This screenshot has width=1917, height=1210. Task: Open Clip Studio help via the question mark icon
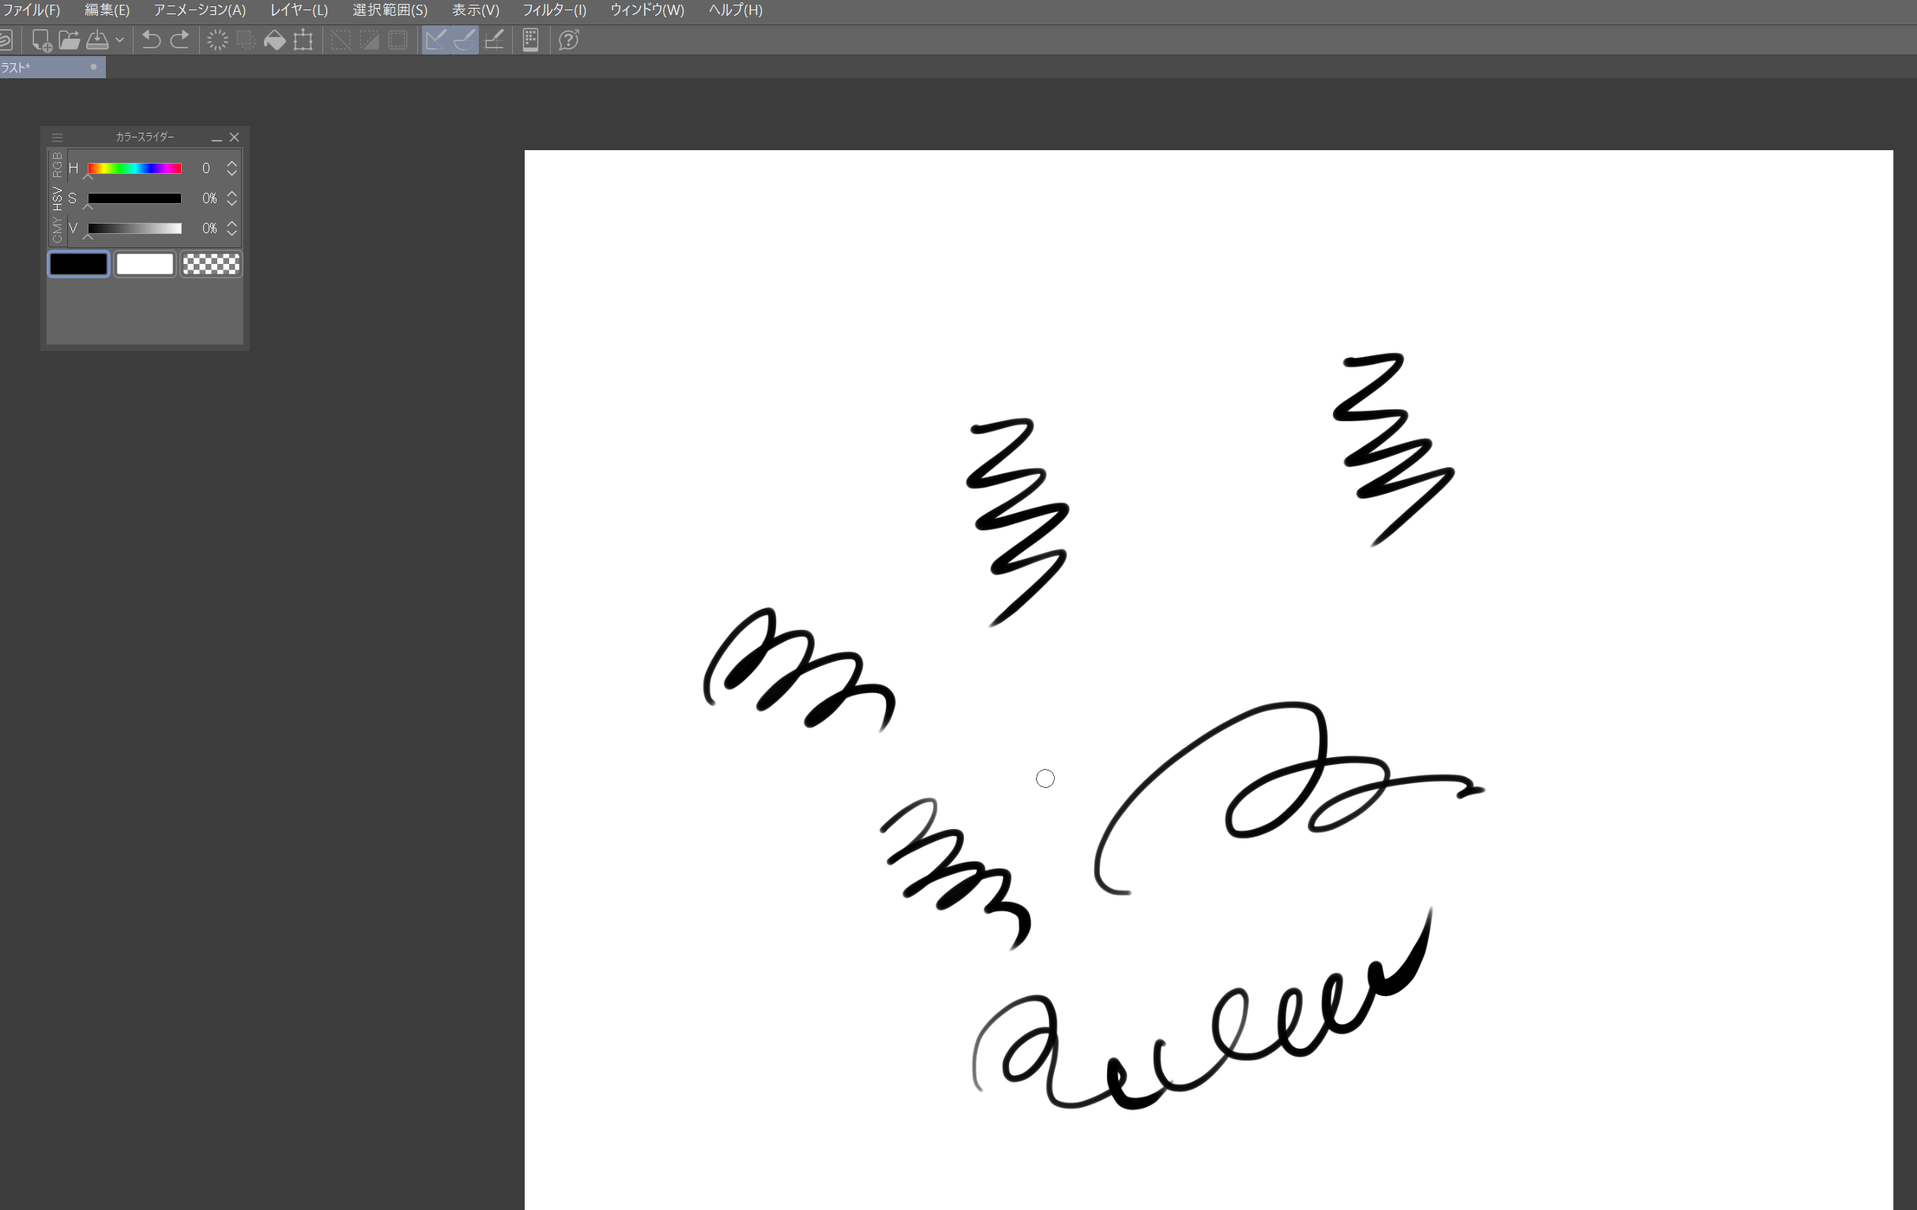pos(567,40)
